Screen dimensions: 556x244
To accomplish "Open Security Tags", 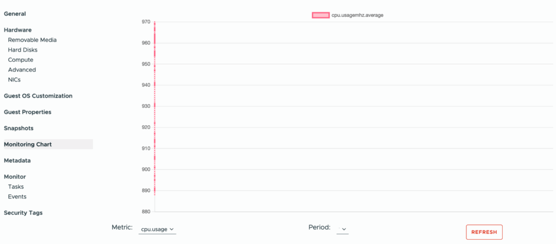I will 23,213.
